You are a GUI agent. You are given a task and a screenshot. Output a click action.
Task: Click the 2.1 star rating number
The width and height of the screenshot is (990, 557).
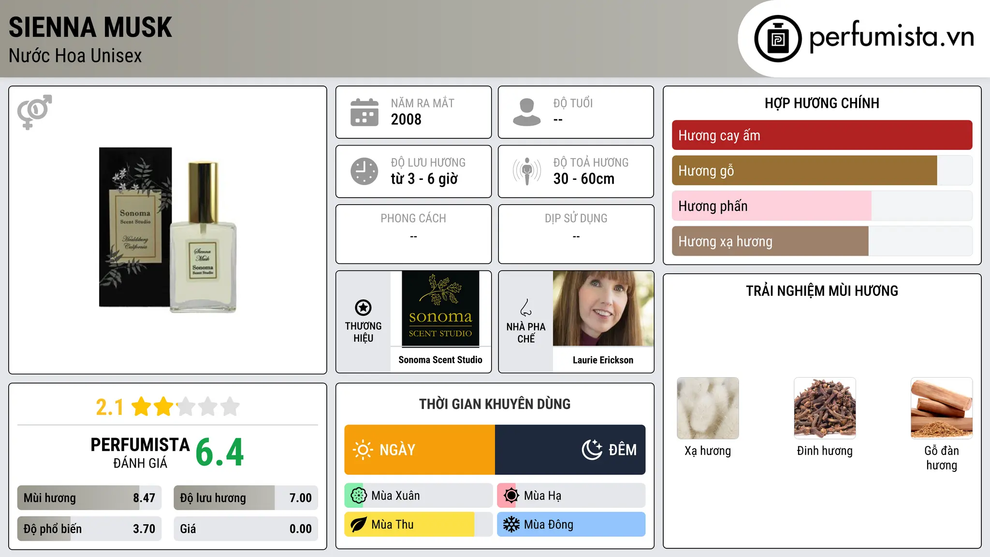pos(110,407)
